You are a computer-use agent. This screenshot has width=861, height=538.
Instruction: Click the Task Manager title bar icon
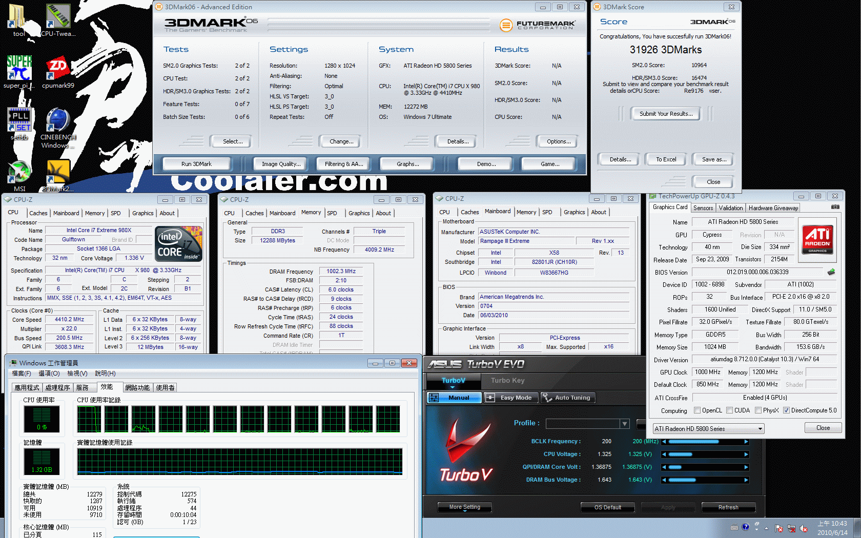13,363
